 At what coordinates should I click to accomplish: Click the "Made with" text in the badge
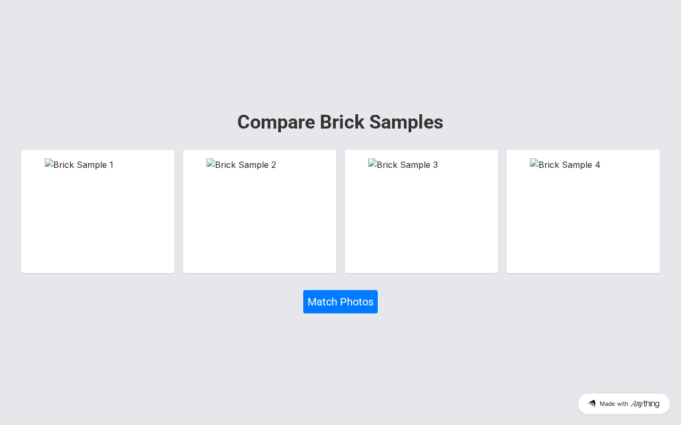pos(614,404)
